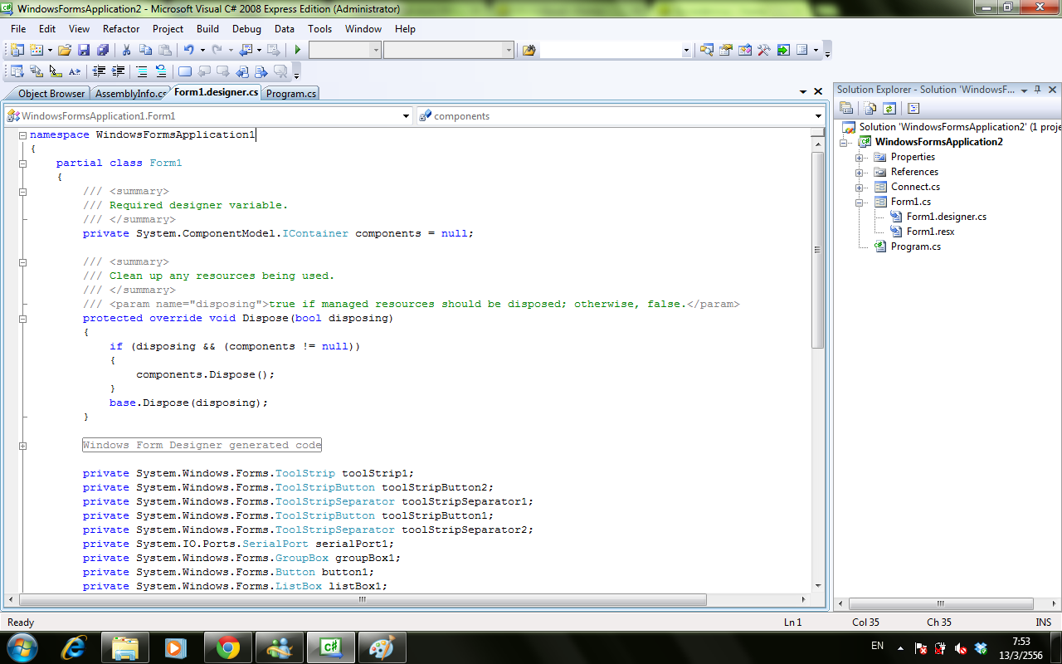Viewport: 1062px width, 664px height.
Task: Toggle the Solution Explorer auto-hide pin
Action: pos(1037,90)
